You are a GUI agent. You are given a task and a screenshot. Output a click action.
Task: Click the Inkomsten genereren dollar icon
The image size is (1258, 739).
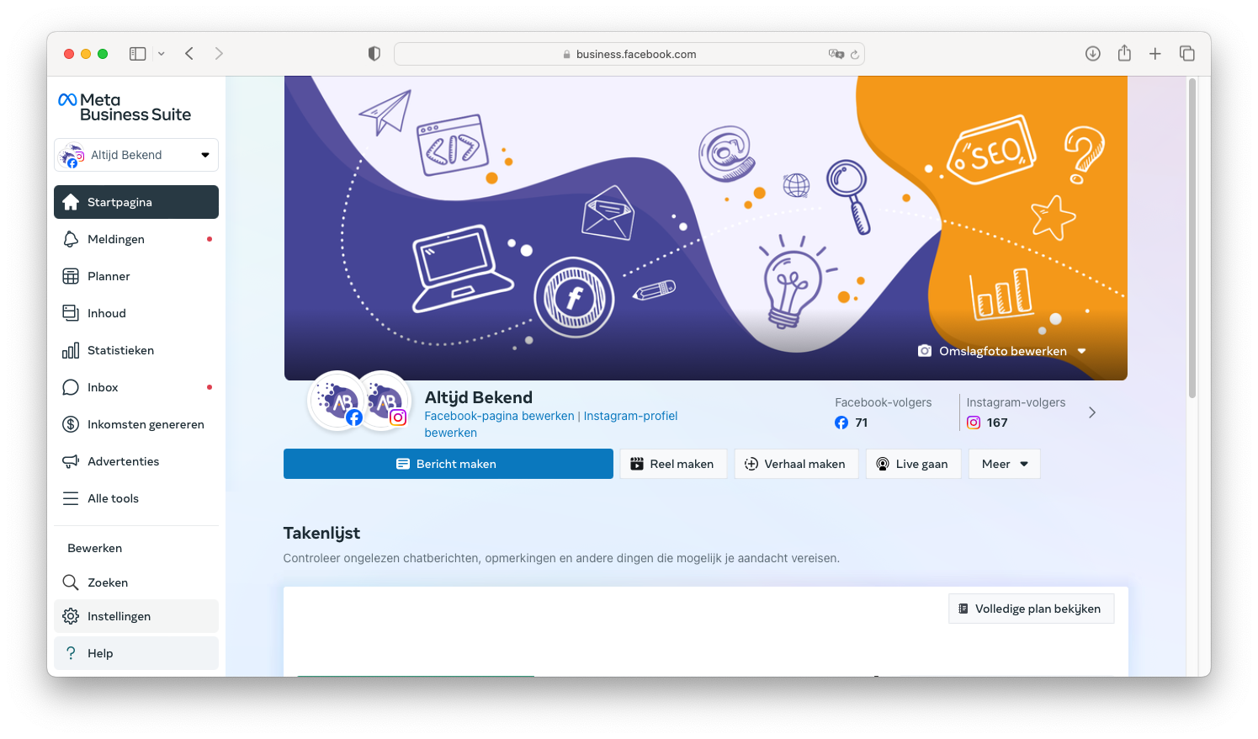pyautogui.click(x=71, y=424)
